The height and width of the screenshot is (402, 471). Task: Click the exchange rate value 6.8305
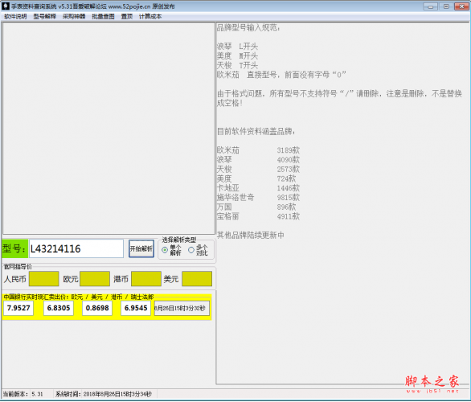59,308
